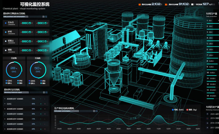Click the white 铝矾土 row icon
The height and width of the screenshot is (134, 219).
(6, 41)
